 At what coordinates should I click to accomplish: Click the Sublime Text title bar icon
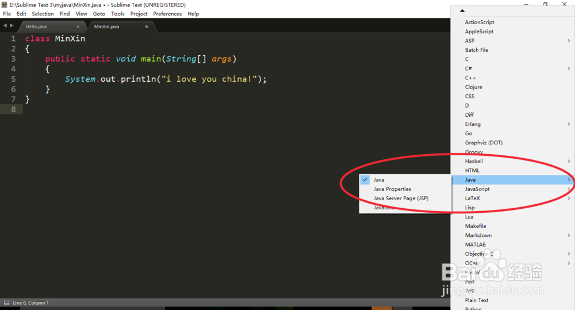(4, 5)
